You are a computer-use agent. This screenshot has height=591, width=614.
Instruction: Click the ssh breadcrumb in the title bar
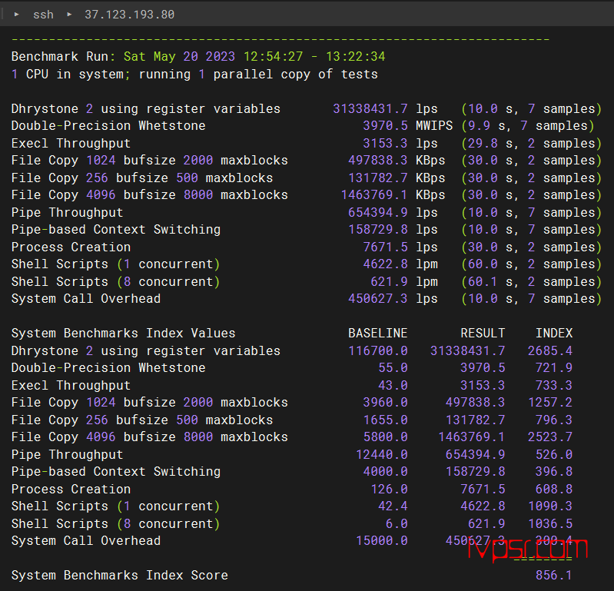click(x=43, y=15)
